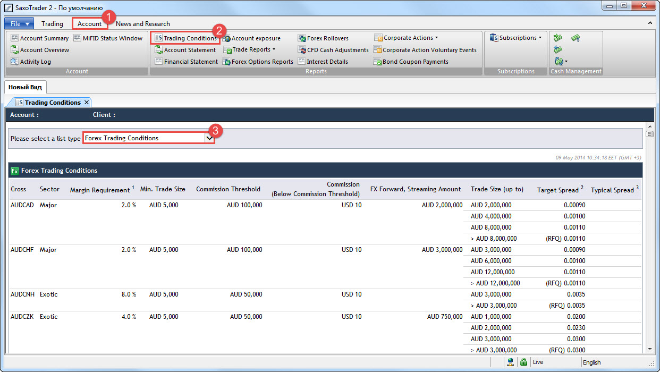Click the report timestamp 09 May 2014

click(x=598, y=157)
